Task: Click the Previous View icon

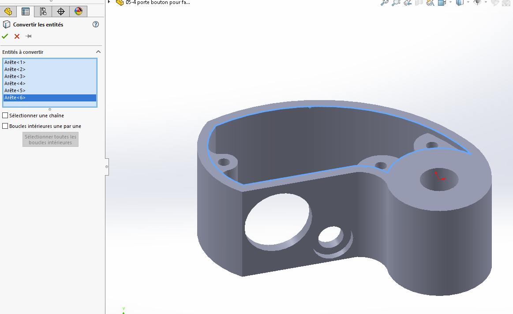Action: (407, 3)
